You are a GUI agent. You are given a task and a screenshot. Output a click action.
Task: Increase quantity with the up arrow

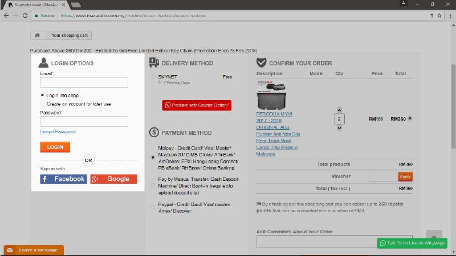pos(339,110)
